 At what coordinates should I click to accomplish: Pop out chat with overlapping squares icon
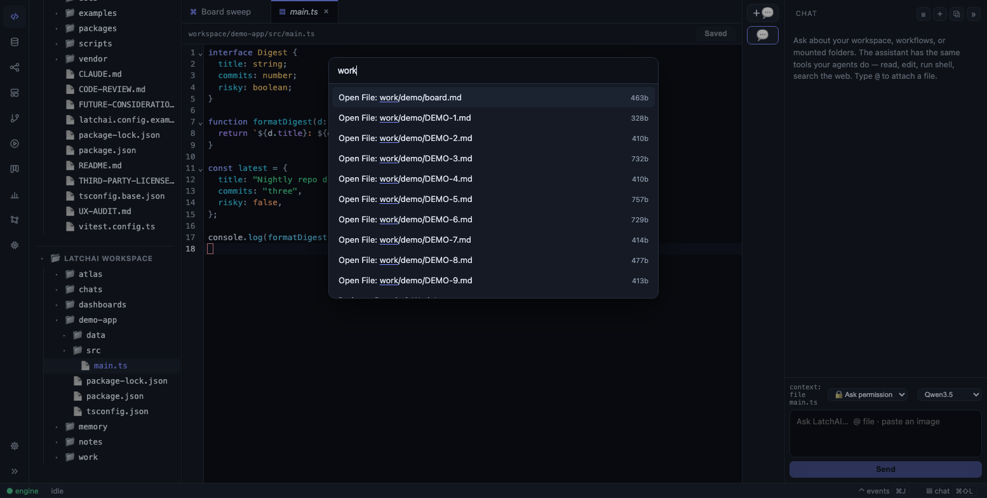point(957,14)
